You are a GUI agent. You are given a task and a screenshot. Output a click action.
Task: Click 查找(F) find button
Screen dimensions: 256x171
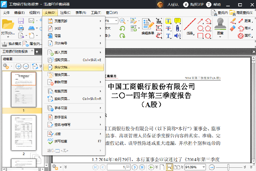coord(220,13)
